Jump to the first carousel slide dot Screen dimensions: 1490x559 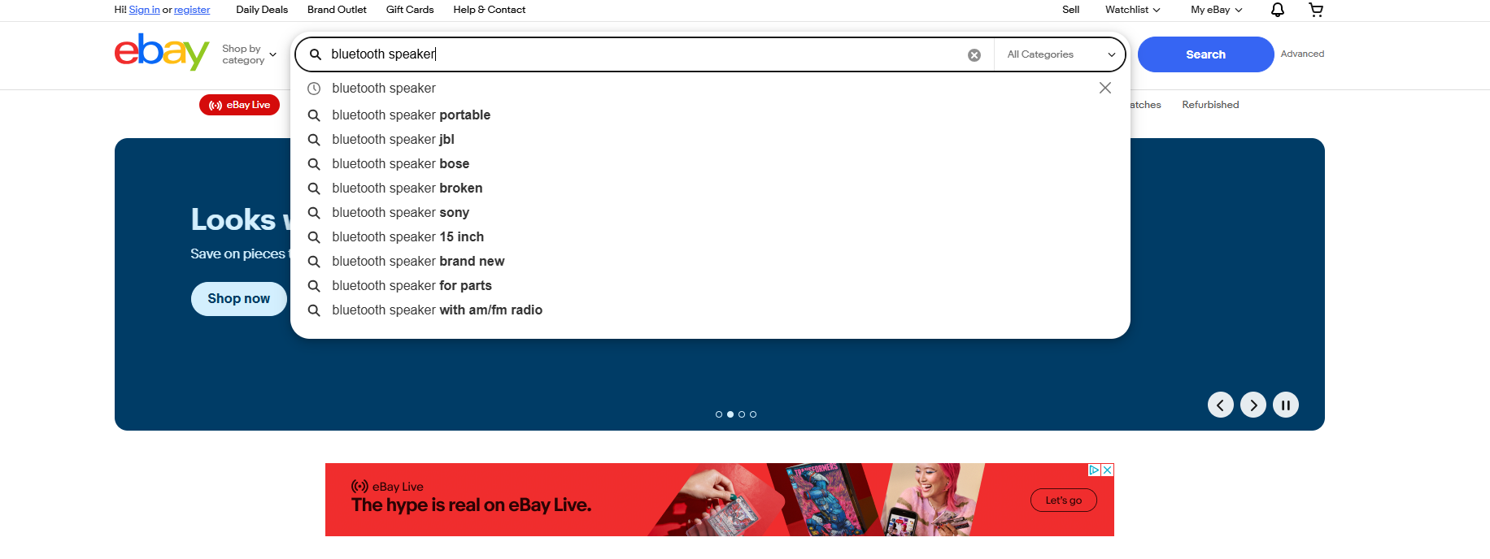click(x=719, y=414)
